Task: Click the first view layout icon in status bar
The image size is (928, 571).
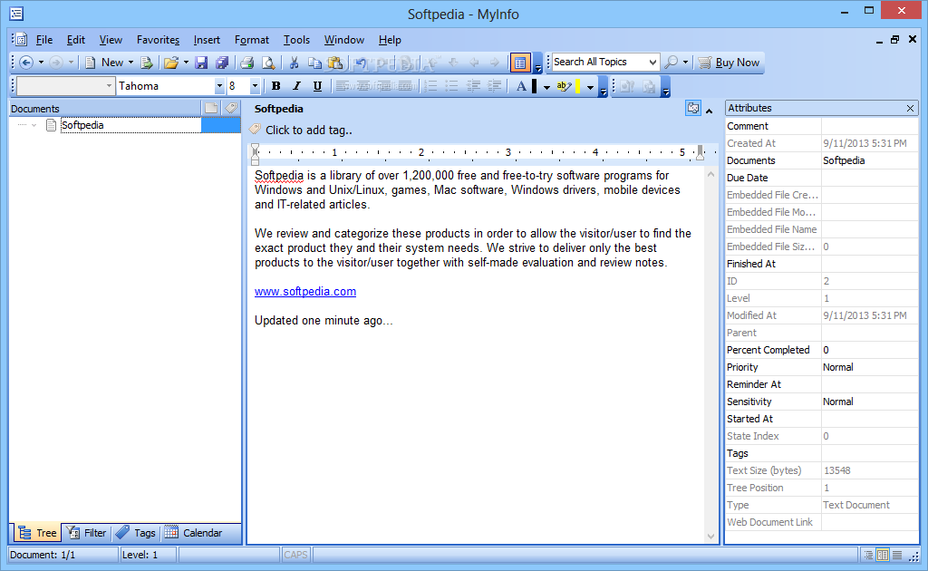Action: coord(868,555)
